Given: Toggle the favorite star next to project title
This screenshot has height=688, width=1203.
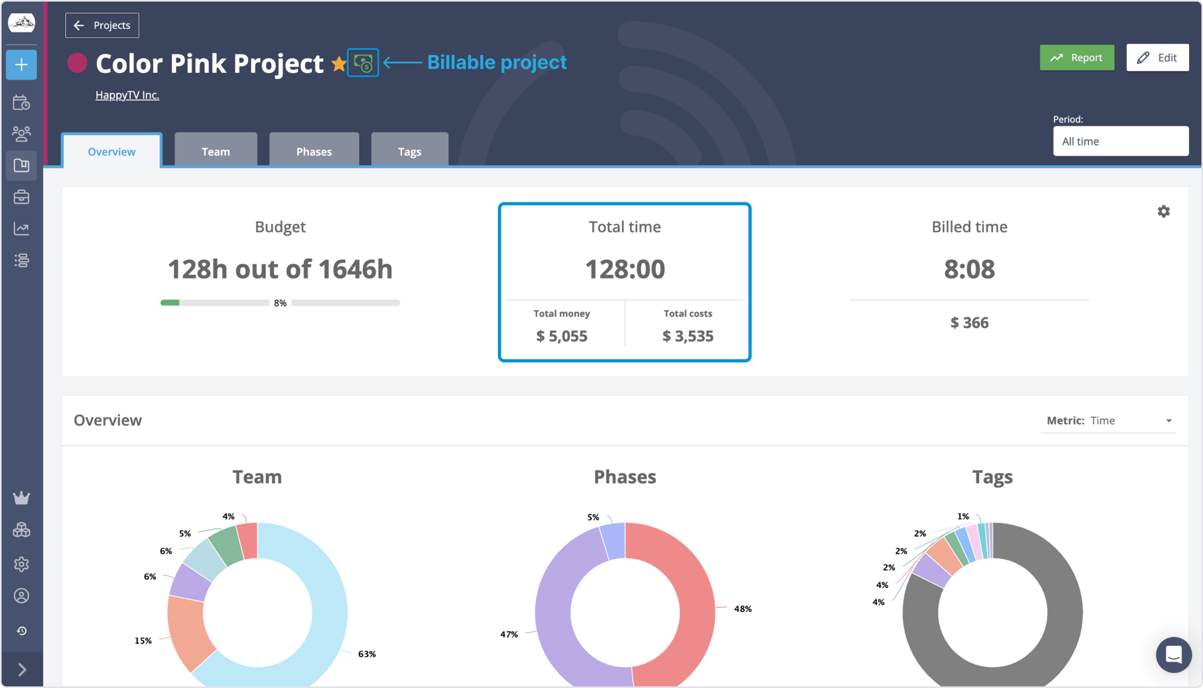Looking at the screenshot, I should pyautogui.click(x=339, y=63).
